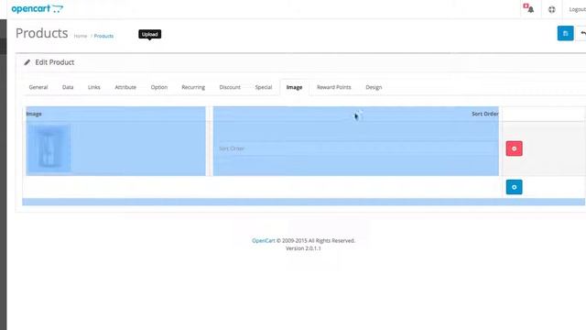The height and width of the screenshot is (330, 586).
Task: Open the Links tab
Action: [x=93, y=87]
